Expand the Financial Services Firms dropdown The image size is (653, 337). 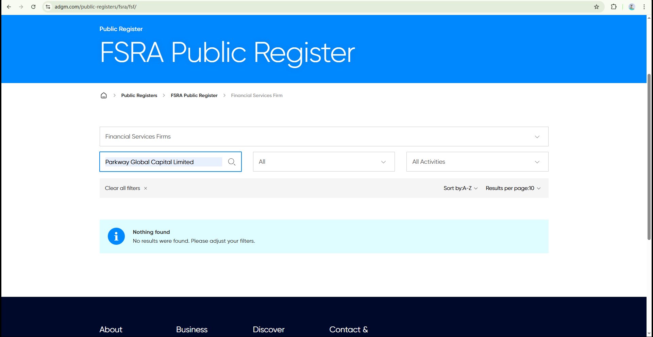[x=324, y=137]
